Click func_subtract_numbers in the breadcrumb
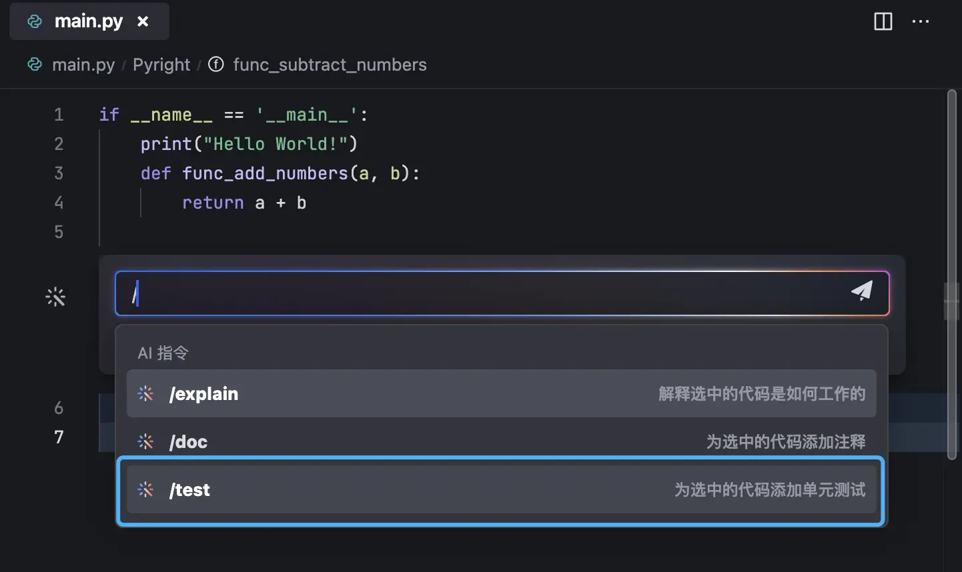This screenshot has width=962, height=572. 330,65
